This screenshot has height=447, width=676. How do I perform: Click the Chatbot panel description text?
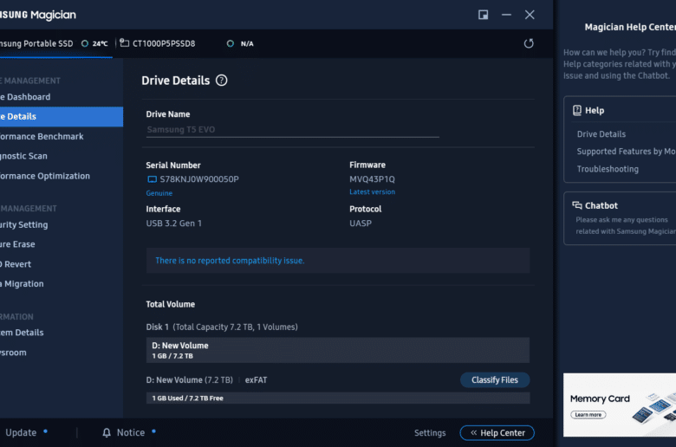pyautogui.click(x=626, y=225)
